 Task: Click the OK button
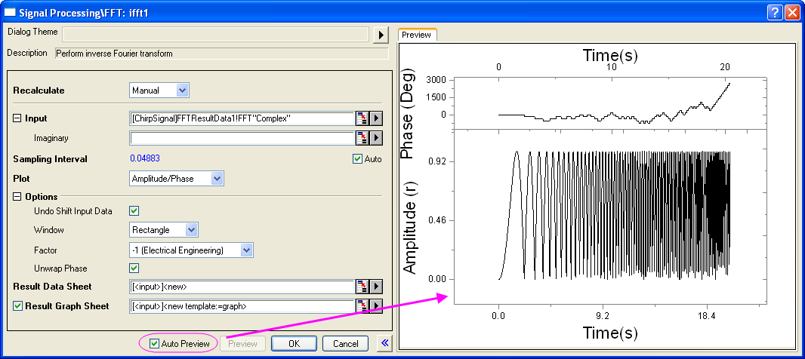[295, 343]
